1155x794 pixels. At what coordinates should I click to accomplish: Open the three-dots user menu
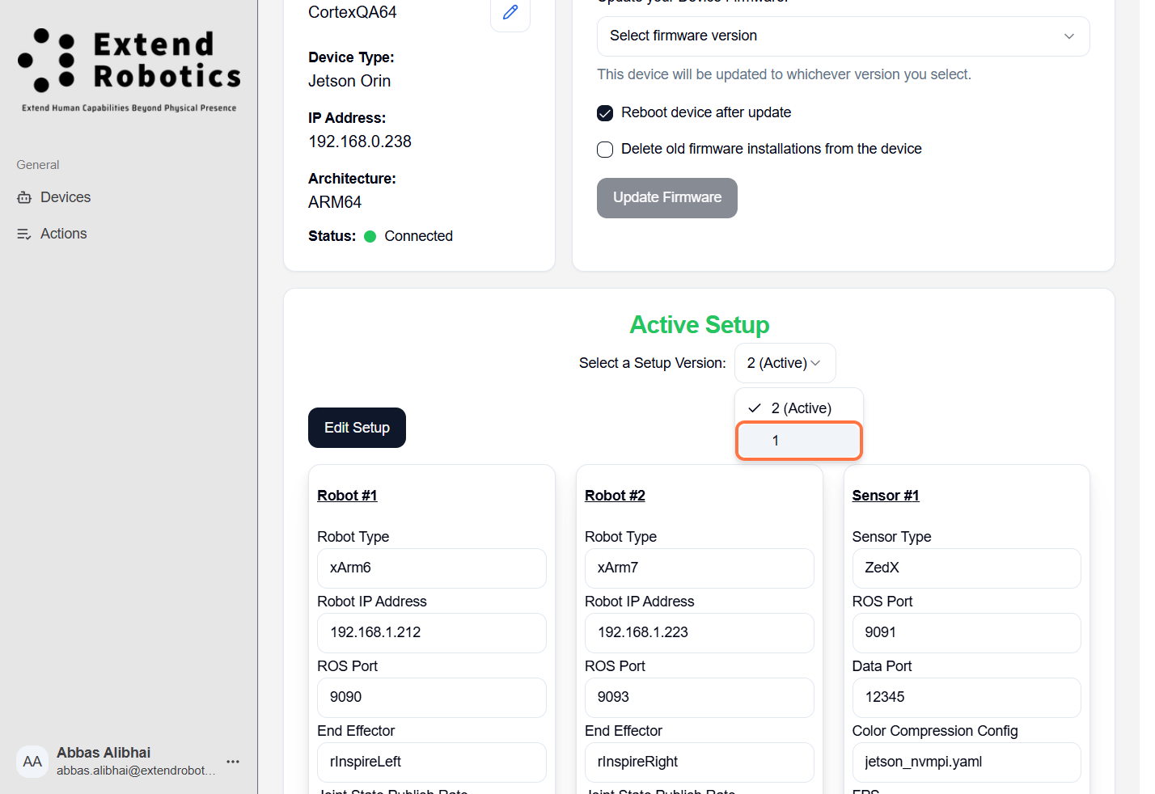[233, 762]
